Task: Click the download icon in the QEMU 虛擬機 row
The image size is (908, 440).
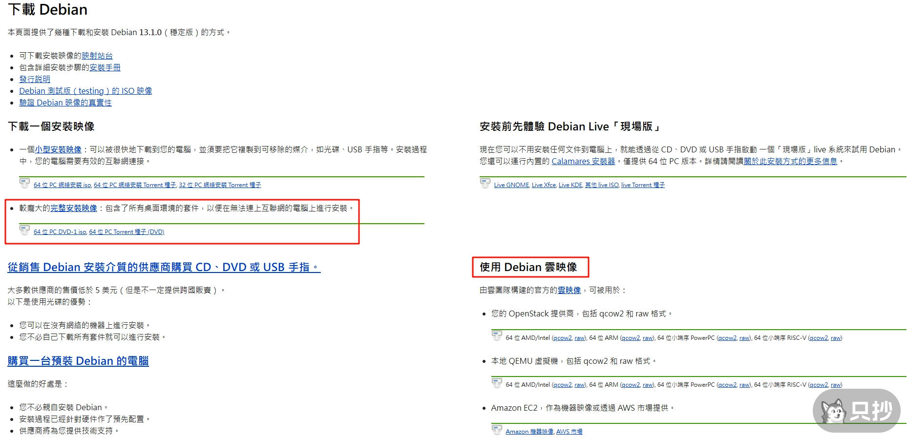Action: pos(497,383)
